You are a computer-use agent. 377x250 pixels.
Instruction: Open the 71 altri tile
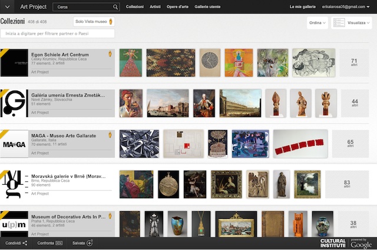[x=354, y=63]
